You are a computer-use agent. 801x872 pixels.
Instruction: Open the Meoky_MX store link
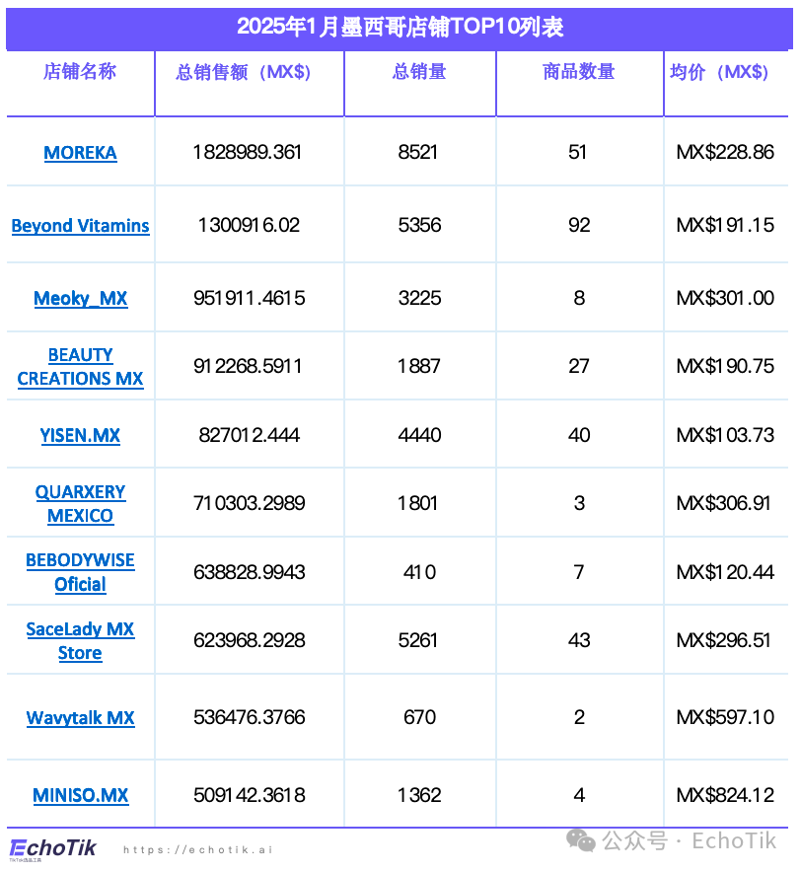click(x=80, y=298)
